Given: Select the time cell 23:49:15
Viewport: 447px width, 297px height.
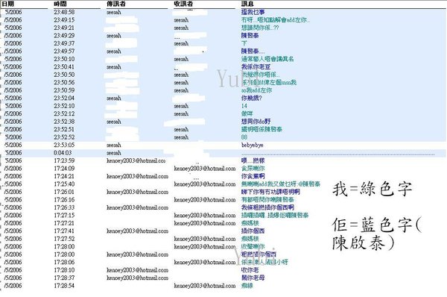Looking at the screenshot, I should [x=64, y=20].
